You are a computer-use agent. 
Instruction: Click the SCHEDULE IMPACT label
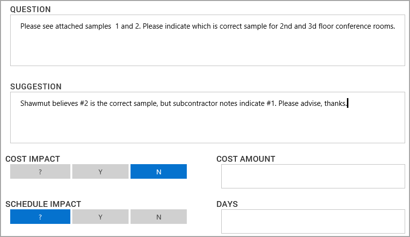(x=43, y=204)
